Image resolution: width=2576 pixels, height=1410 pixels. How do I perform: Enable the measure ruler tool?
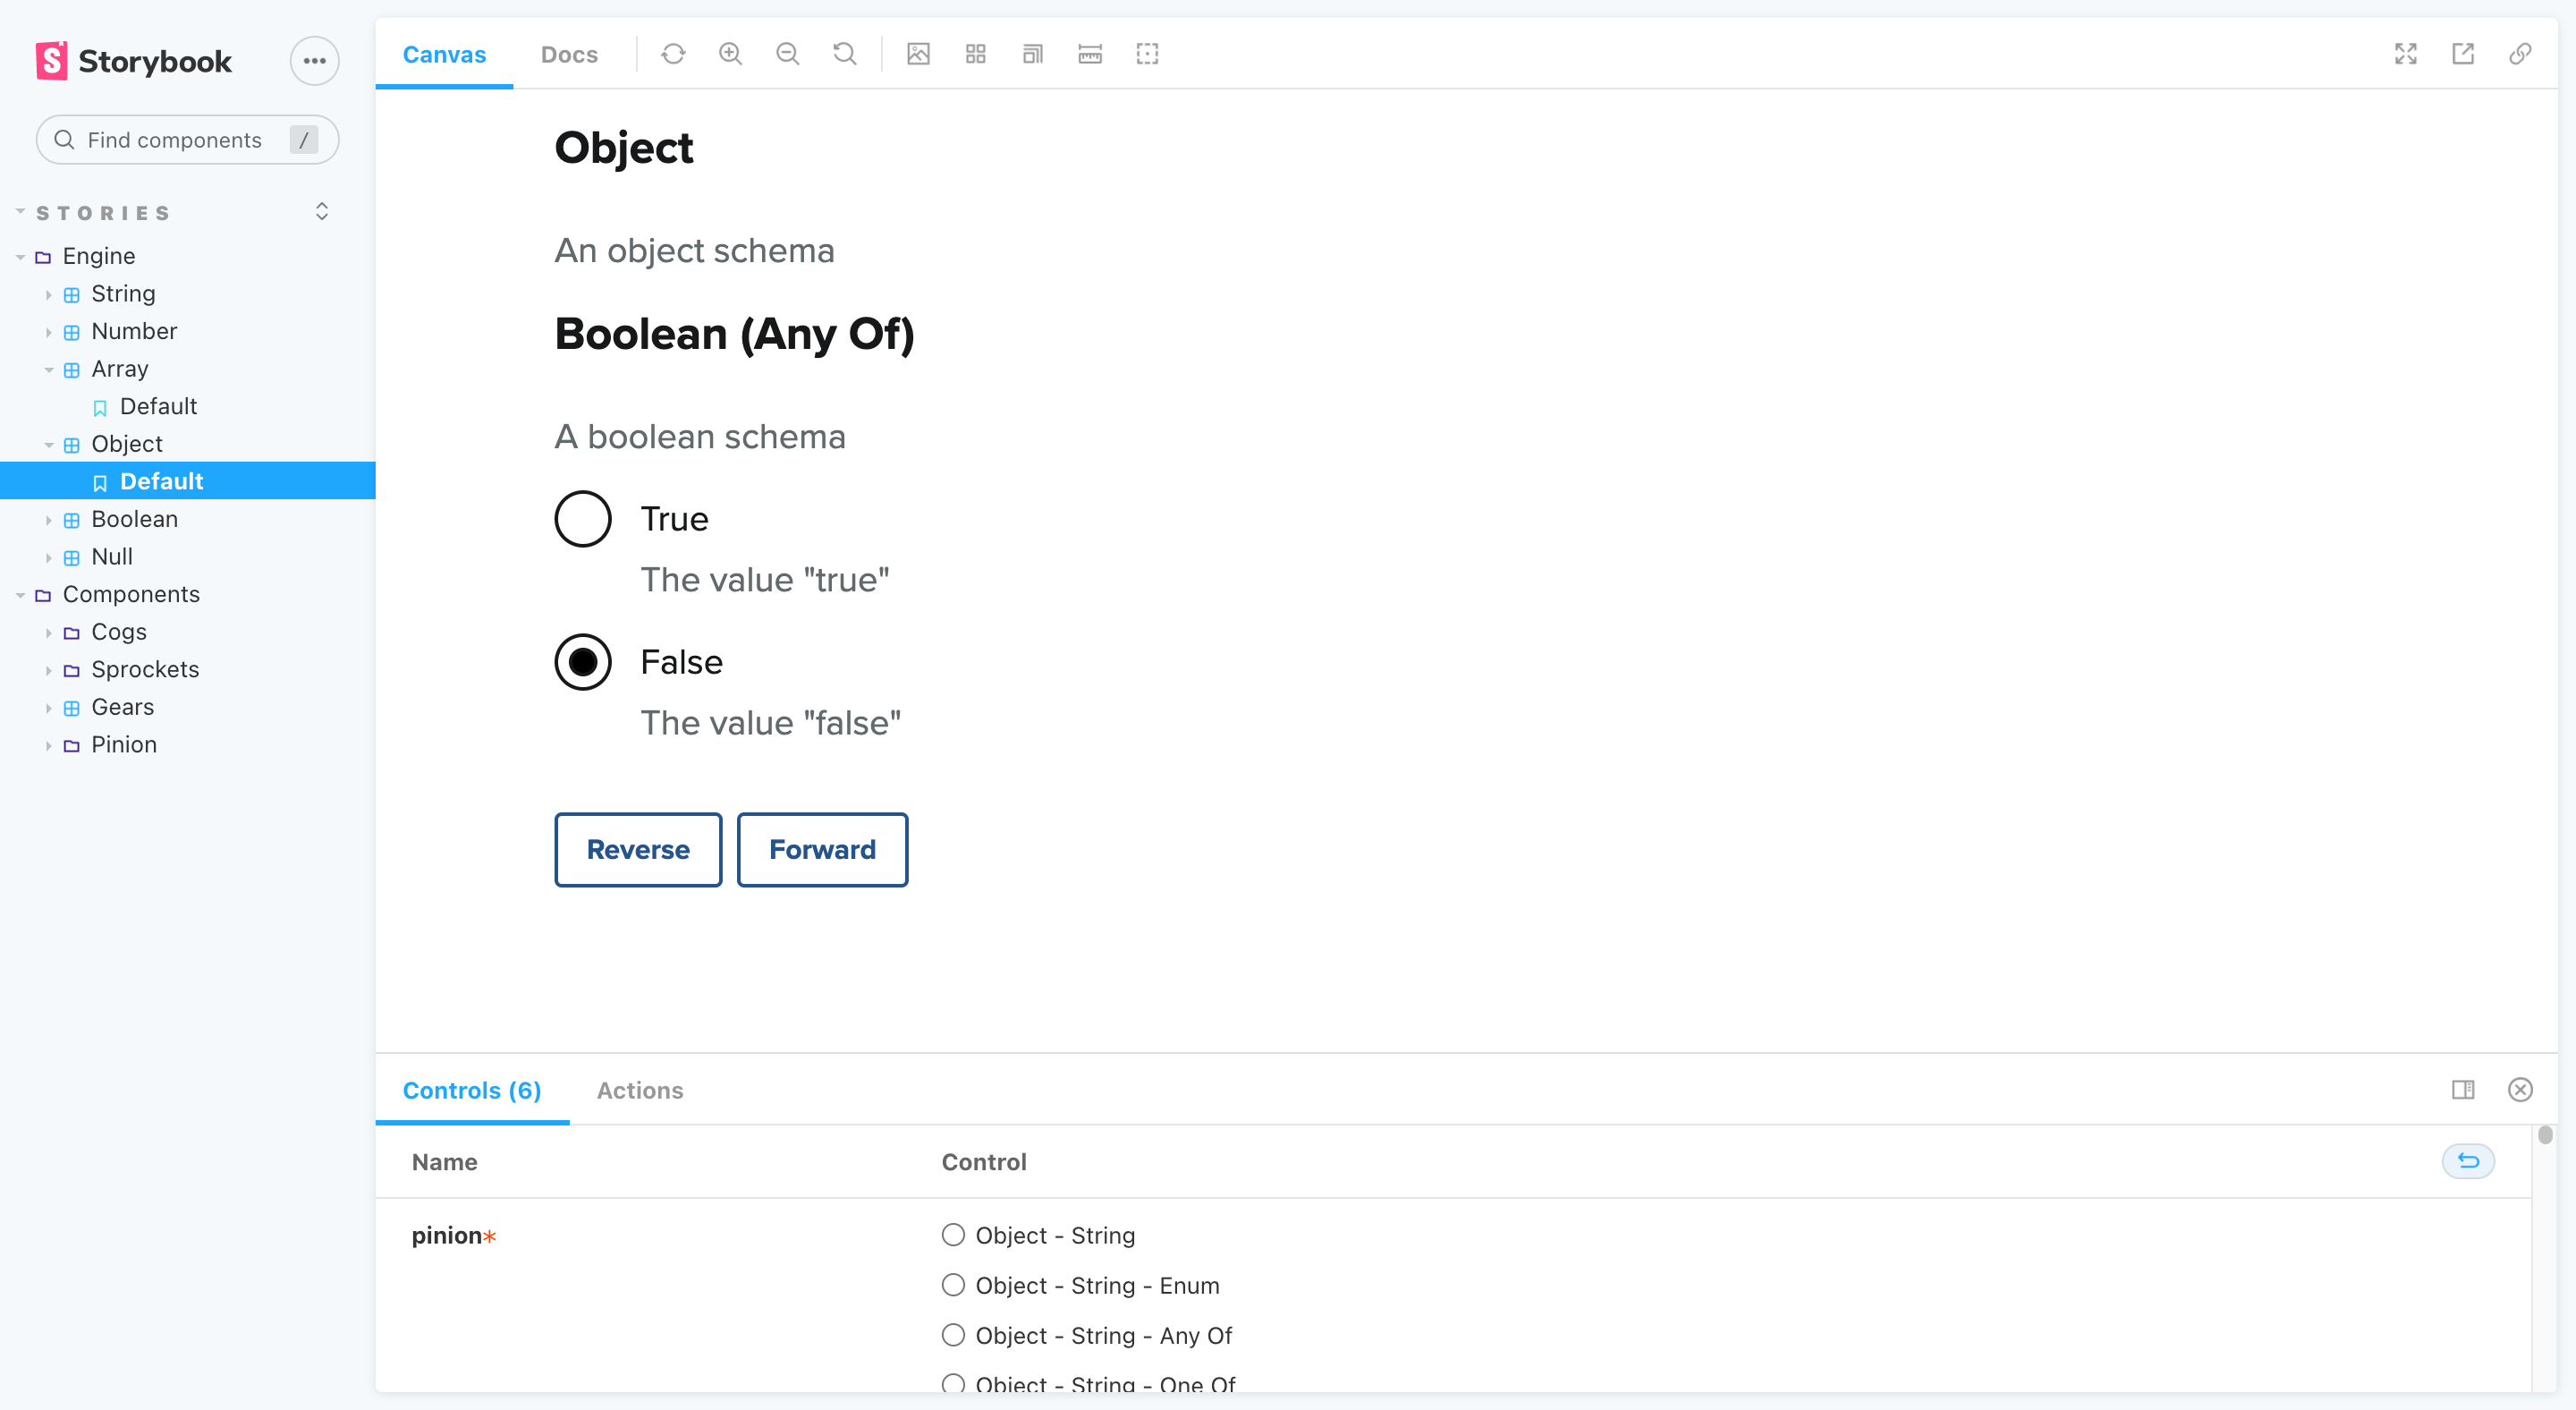click(1090, 54)
